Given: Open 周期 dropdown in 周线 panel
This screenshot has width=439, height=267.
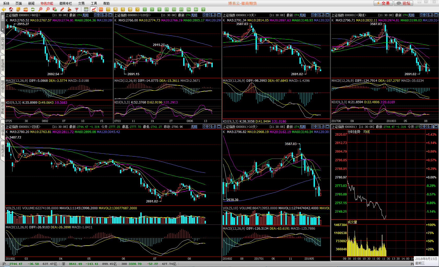Looking at the screenshot, I should (411, 15).
